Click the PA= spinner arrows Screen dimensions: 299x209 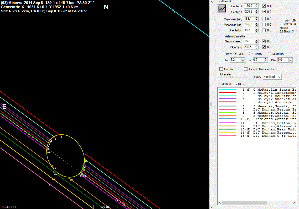290,60
